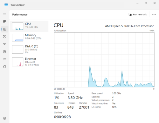
Task: Open the hamburger navigation menu
Action: tap(4, 14)
